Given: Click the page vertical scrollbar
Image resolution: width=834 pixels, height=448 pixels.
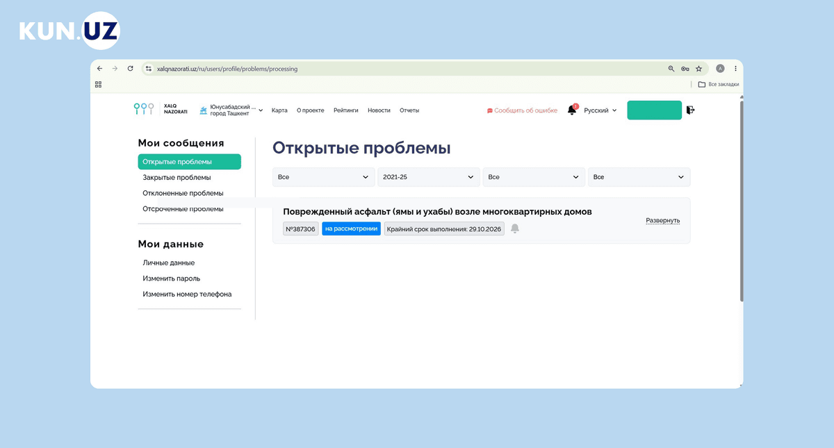Looking at the screenshot, I should click(x=742, y=201).
